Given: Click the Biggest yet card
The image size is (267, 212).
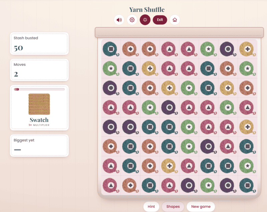Looking at the screenshot, I should 39,146.
